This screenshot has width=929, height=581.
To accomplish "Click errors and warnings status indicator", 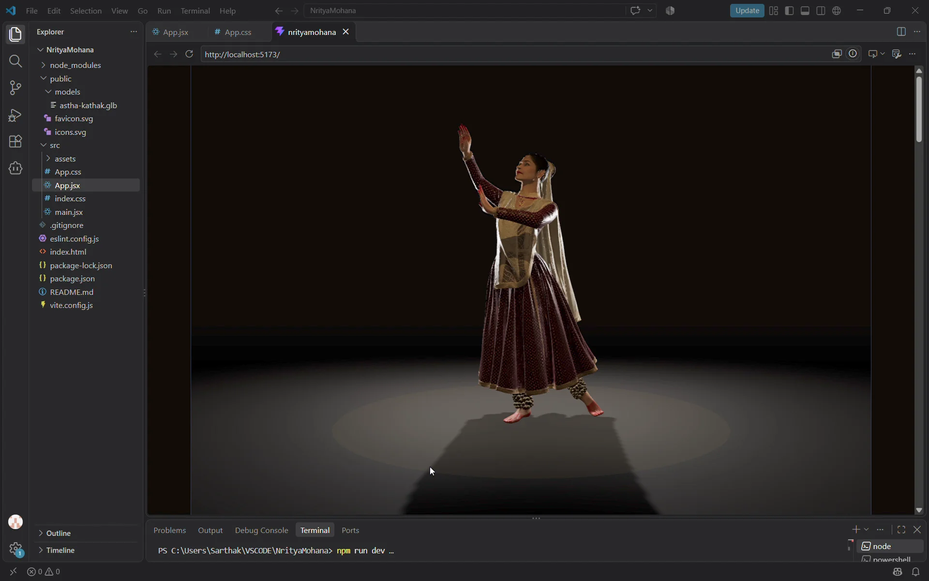I will pyautogui.click(x=44, y=572).
